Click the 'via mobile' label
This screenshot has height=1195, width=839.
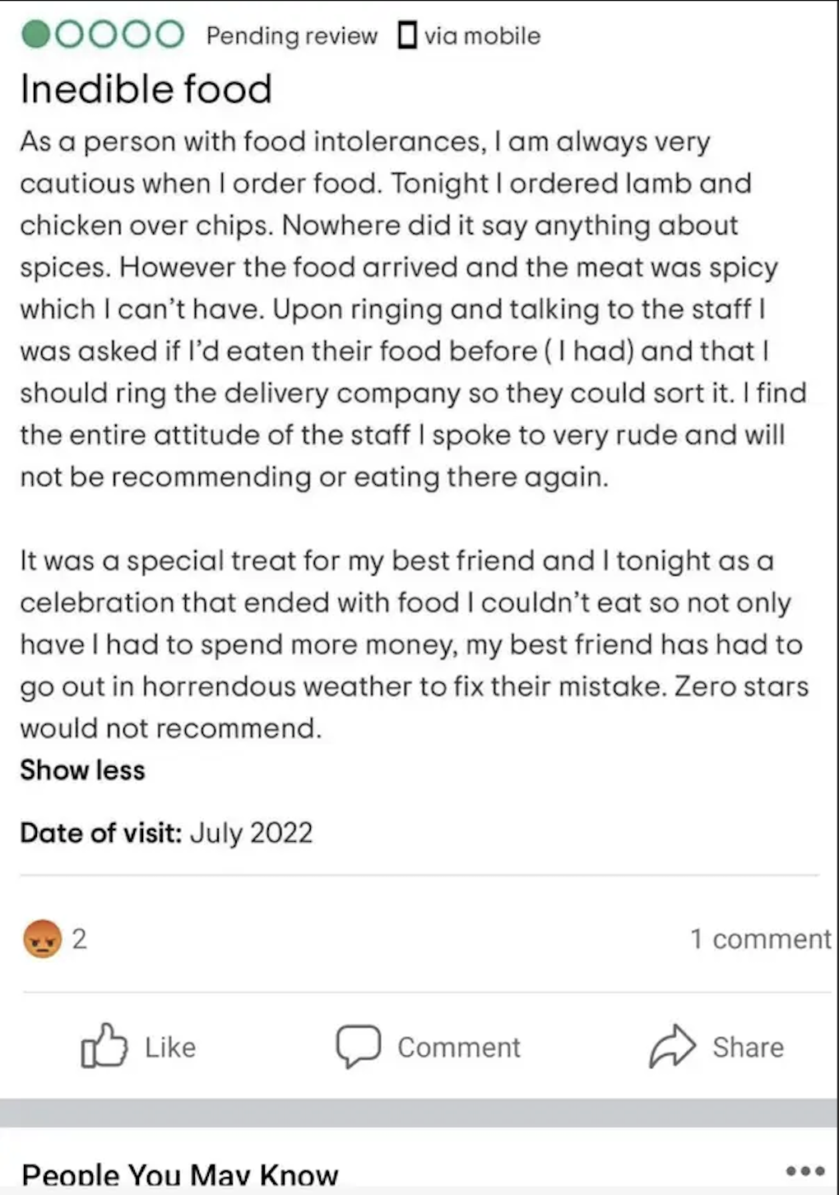click(x=482, y=35)
